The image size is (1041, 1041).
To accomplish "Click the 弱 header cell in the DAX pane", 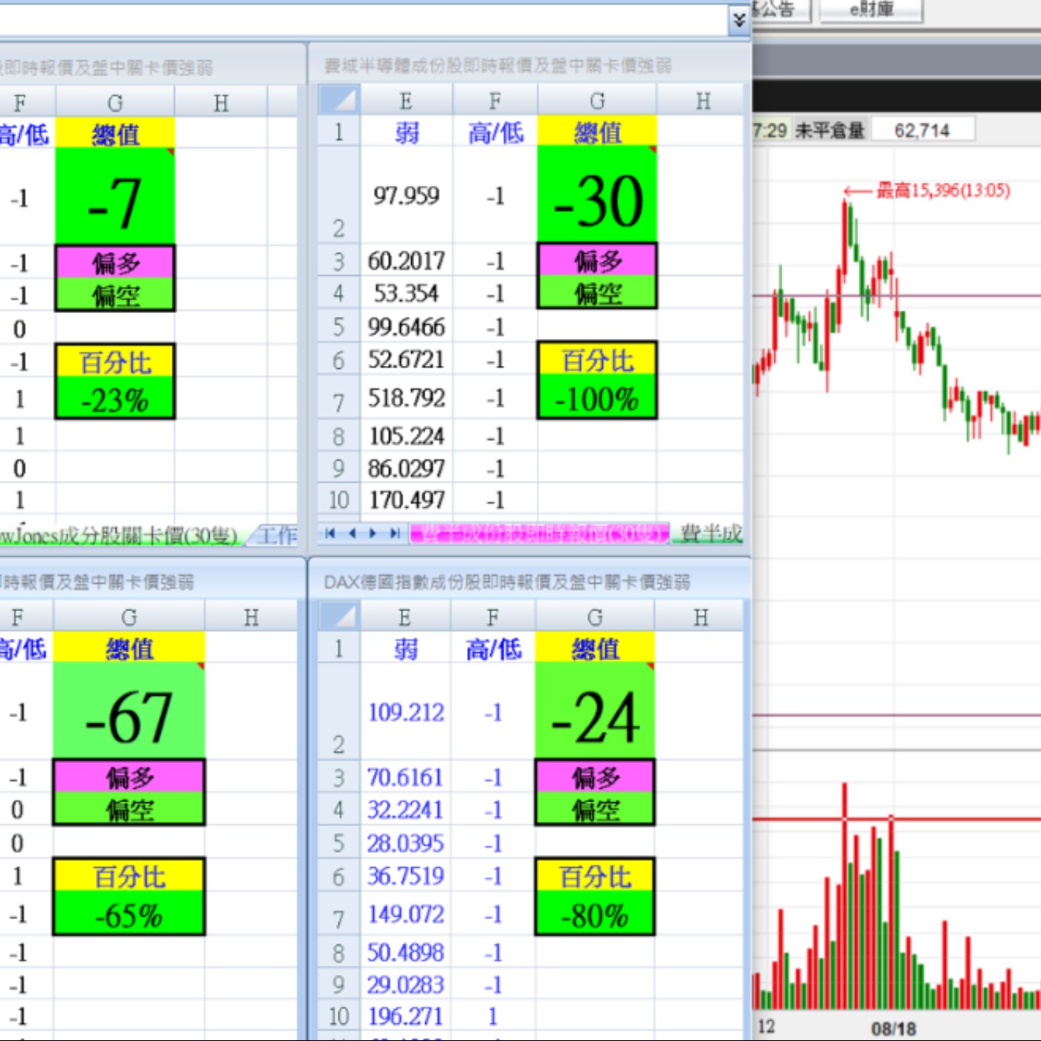I will coord(405,648).
